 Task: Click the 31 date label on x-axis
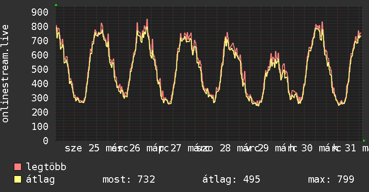(350, 148)
